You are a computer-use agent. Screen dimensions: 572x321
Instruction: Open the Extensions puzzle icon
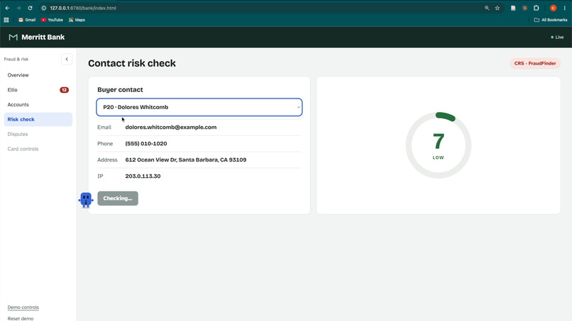[537, 8]
